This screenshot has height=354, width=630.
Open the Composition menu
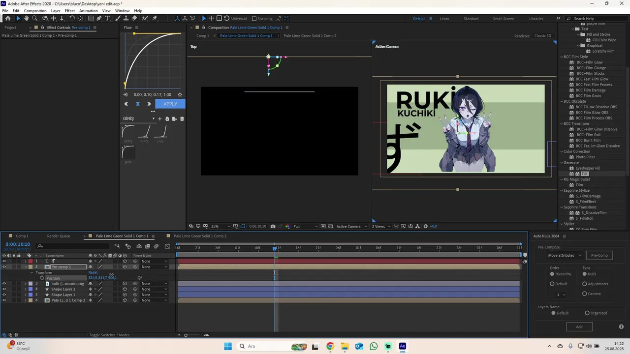pyautogui.click(x=35, y=11)
